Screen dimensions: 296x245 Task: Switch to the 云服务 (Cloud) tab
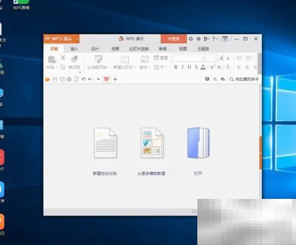pyautogui.click(x=203, y=49)
